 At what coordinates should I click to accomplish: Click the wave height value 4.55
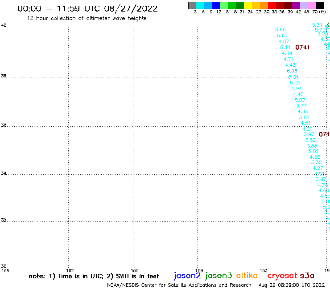(x=315, y=157)
